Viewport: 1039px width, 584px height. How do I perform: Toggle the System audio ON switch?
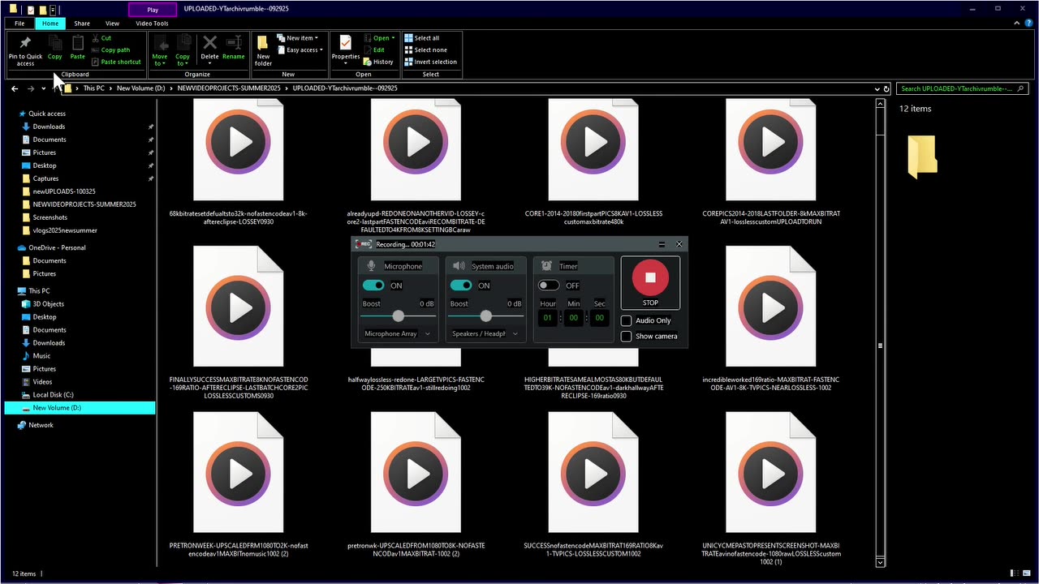pos(461,286)
